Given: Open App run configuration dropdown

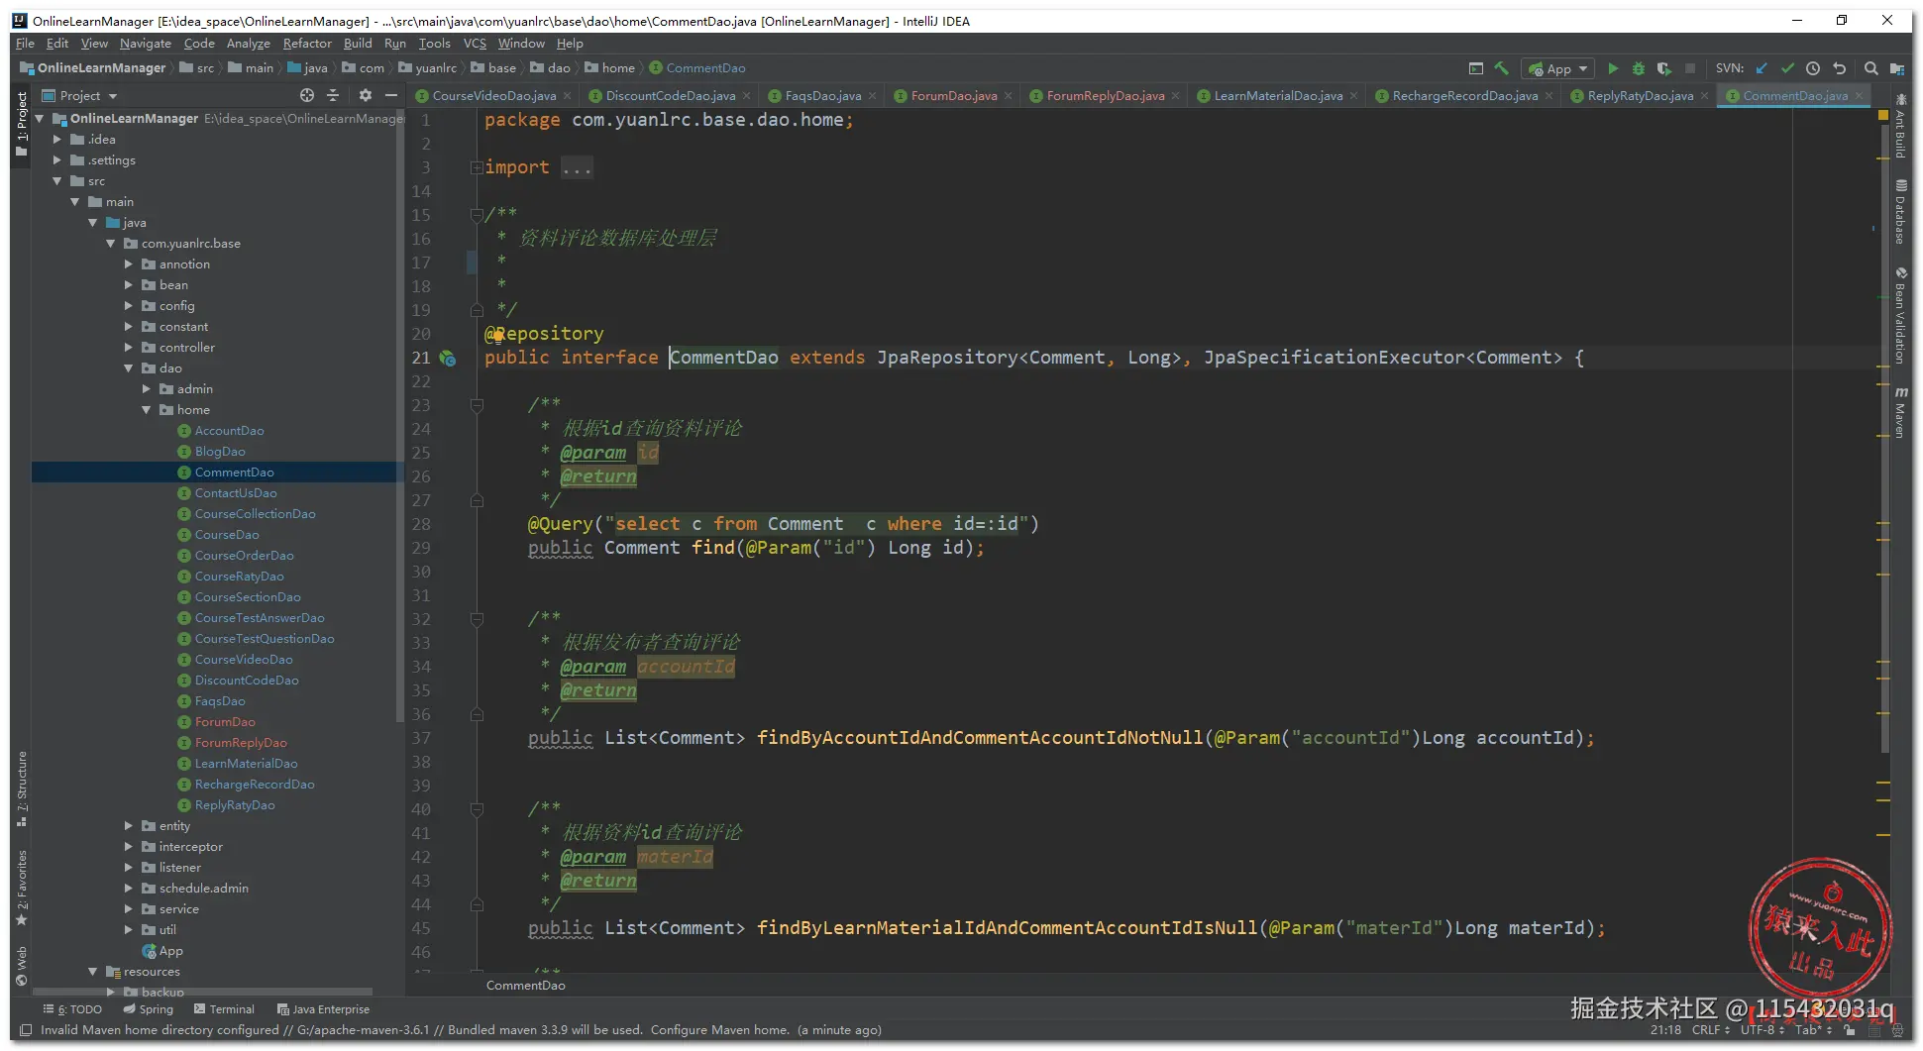Looking at the screenshot, I should 1558,68.
